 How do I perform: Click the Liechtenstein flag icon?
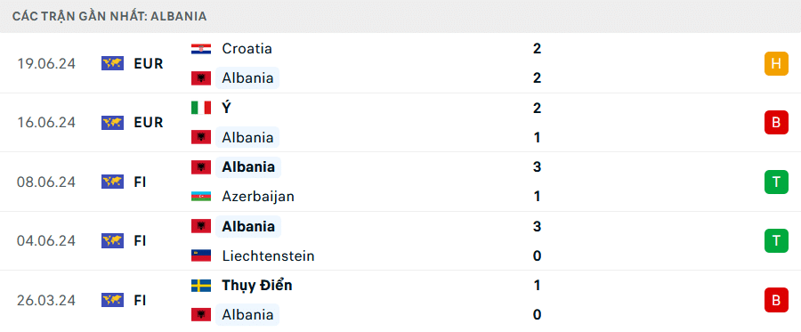tap(201, 255)
